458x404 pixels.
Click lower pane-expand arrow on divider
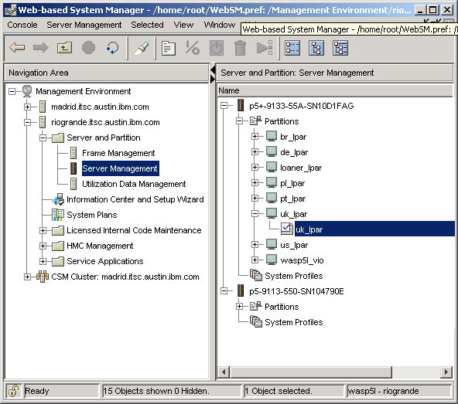213,79
